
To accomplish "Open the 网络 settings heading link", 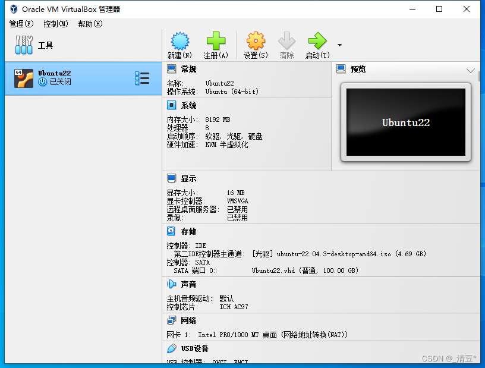I will tap(188, 320).
